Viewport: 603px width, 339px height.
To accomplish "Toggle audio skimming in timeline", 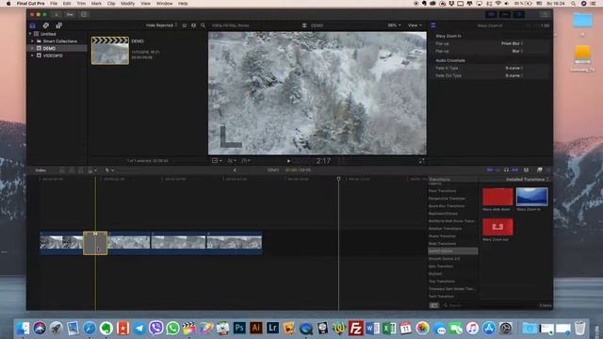I will tap(497, 169).
